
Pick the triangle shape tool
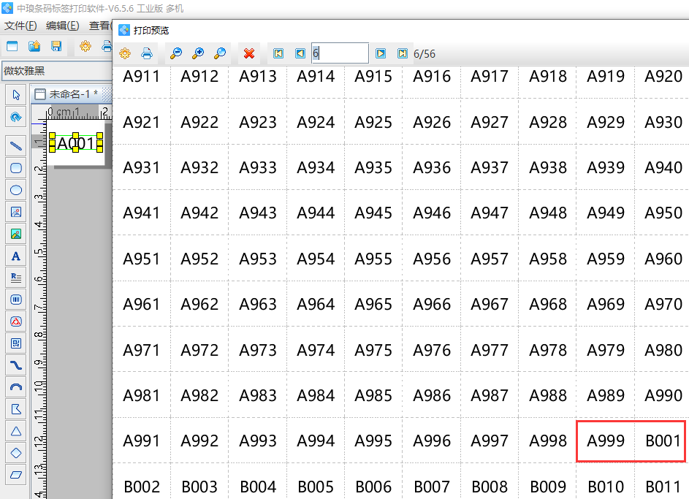[16, 431]
